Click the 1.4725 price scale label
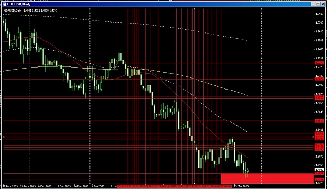Screen dimensions: 327x189 (x=320, y=183)
